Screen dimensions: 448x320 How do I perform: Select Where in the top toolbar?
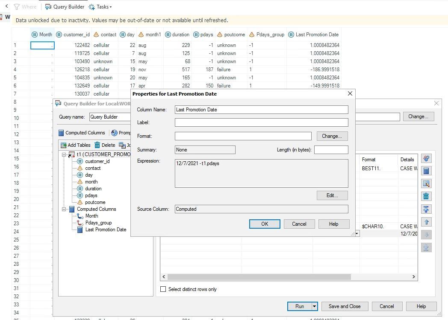[29, 6]
